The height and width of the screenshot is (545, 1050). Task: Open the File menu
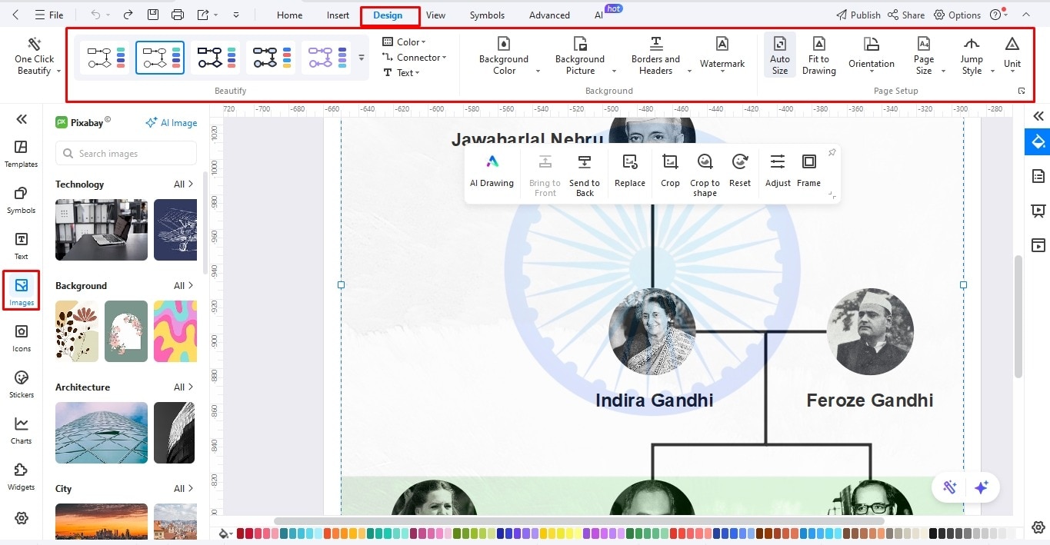pyautogui.click(x=50, y=14)
